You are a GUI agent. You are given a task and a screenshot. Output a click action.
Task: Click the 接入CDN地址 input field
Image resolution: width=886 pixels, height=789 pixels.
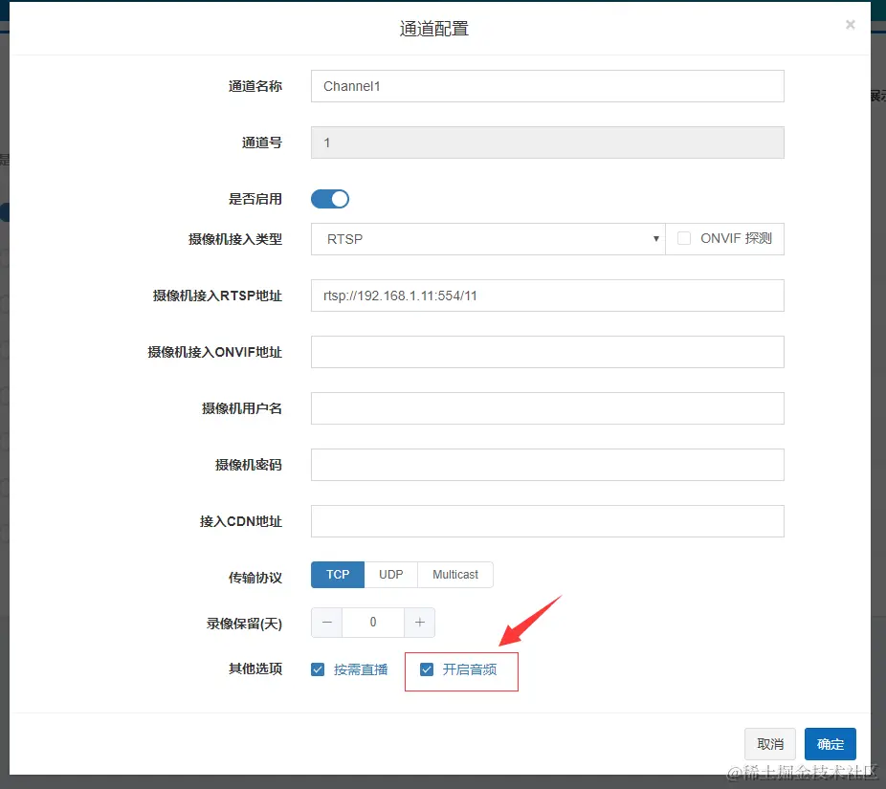[547, 520]
